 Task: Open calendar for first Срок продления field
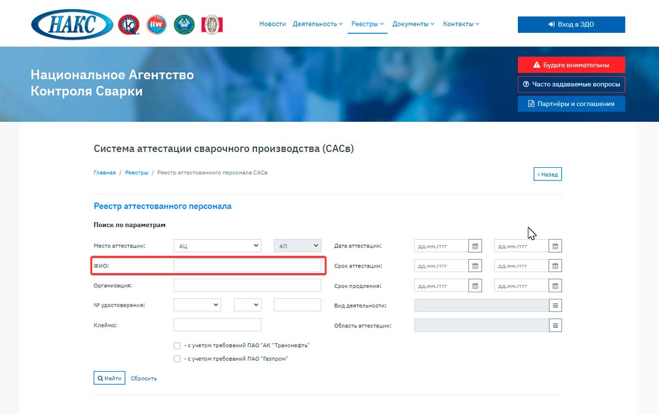click(475, 286)
